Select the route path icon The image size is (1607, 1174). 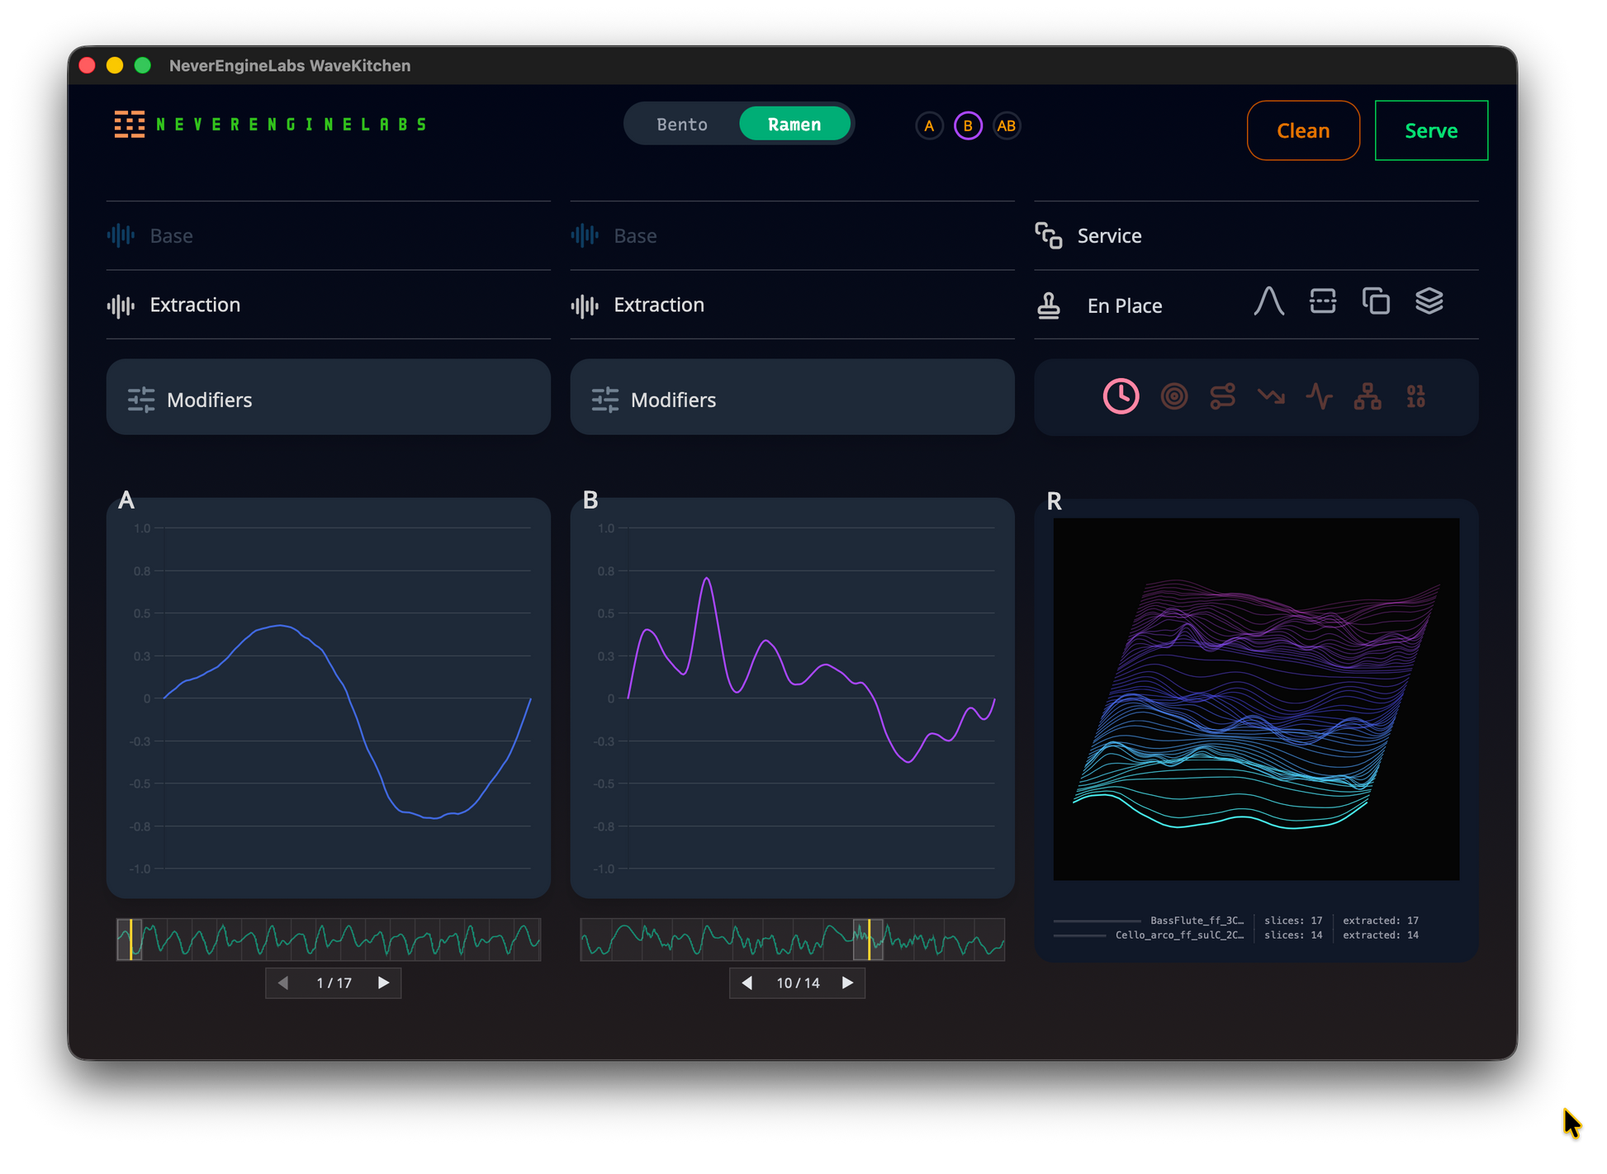coord(1222,397)
